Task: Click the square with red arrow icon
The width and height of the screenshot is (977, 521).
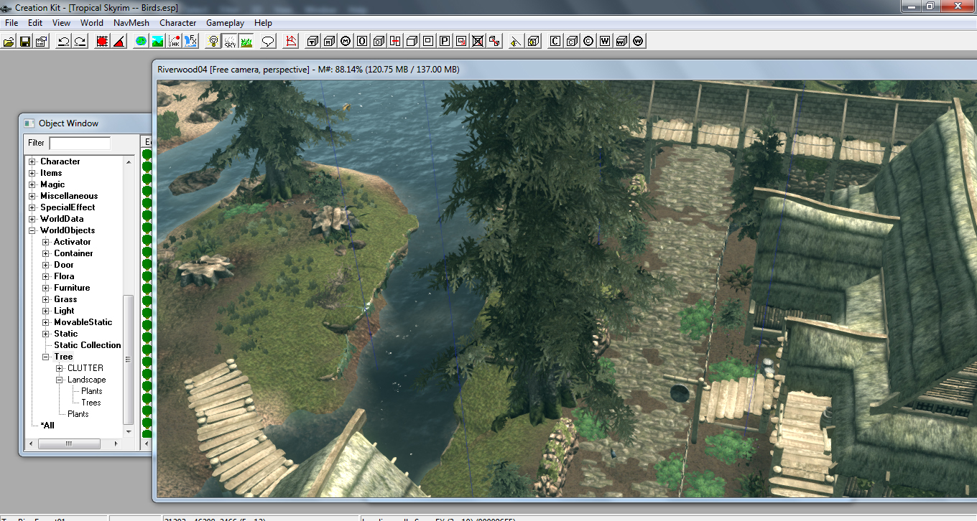Action: tap(461, 41)
